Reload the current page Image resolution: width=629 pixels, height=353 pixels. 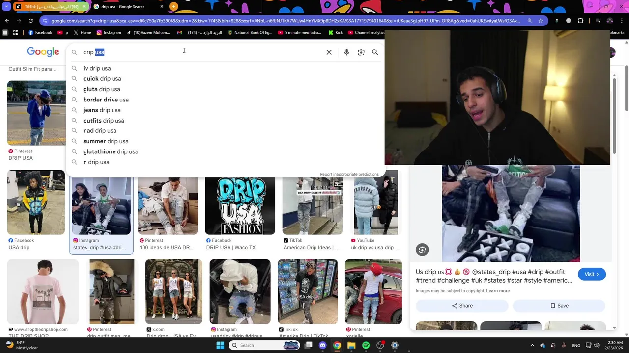click(x=30, y=21)
